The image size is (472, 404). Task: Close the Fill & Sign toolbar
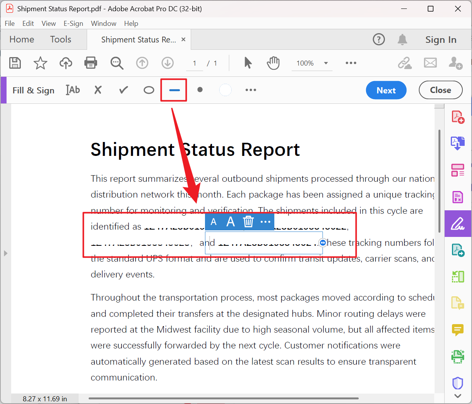click(440, 90)
